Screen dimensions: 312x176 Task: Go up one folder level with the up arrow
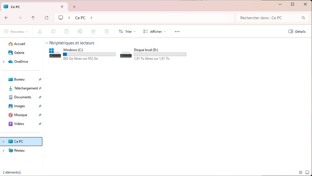point(33,18)
